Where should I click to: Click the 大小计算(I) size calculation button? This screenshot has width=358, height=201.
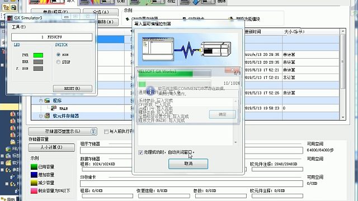pos(51,147)
